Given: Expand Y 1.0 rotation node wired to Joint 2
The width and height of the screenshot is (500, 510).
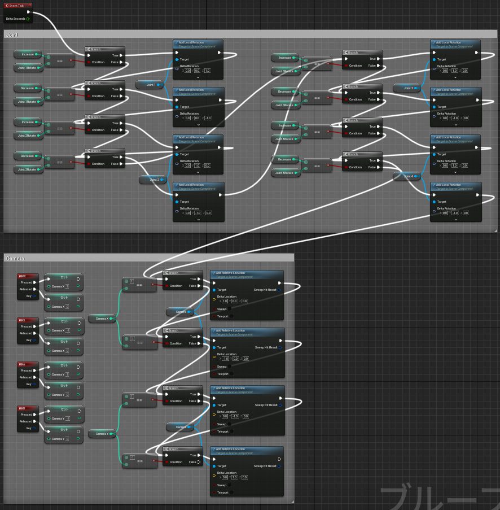Looking at the screenshot, I should click(x=198, y=172).
